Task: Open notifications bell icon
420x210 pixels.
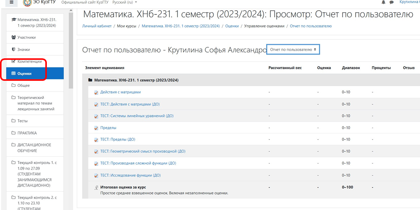Action: pyautogui.click(x=383, y=2)
